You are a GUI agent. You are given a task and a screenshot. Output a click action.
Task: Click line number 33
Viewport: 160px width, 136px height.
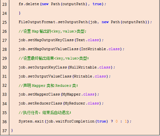pos(4,95)
